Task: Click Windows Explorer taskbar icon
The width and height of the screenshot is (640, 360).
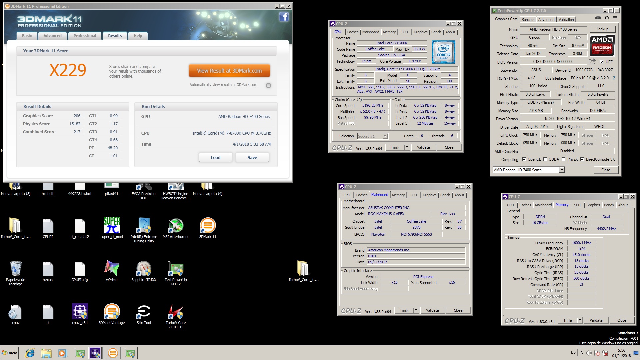Action: click(x=46, y=353)
